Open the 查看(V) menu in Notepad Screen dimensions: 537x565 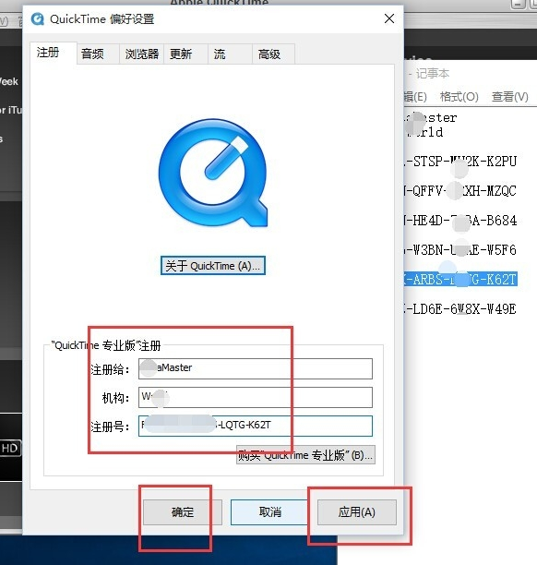[510, 97]
